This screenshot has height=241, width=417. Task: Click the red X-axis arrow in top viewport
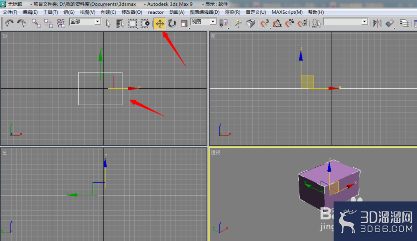coord(133,88)
